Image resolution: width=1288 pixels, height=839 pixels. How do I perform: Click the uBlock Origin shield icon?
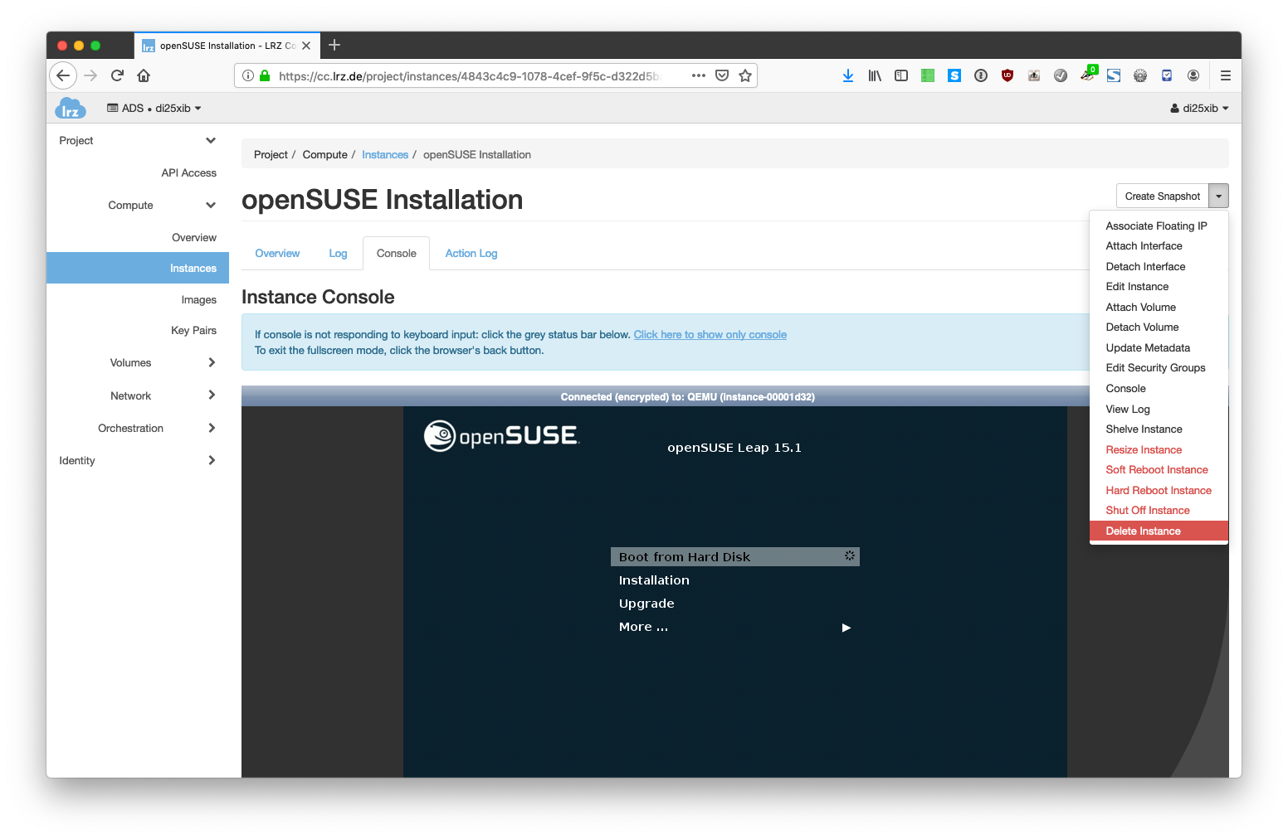coord(1007,75)
